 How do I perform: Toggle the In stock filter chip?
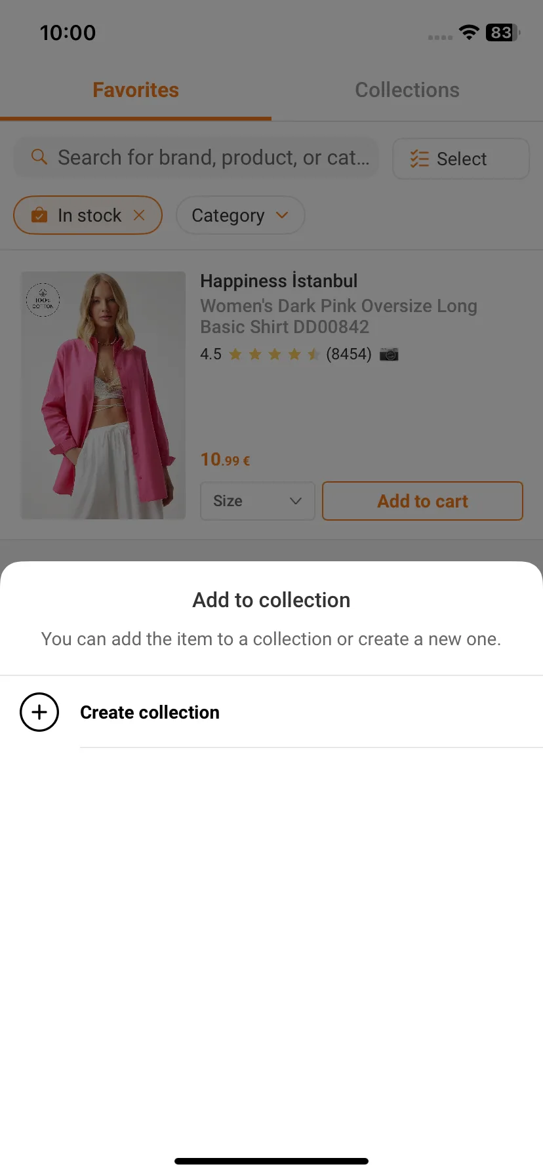click(88, 215)
